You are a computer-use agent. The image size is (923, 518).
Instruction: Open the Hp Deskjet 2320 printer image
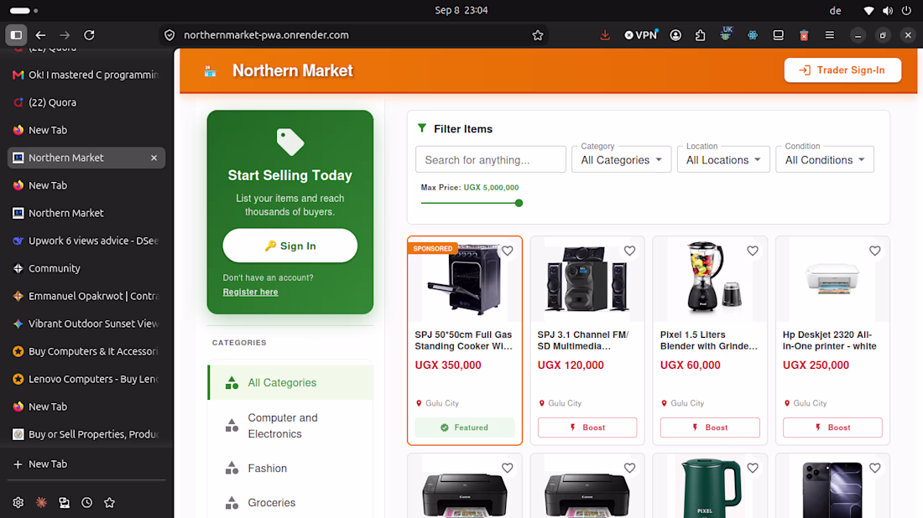pyautogui.click(x=832, y=278)
